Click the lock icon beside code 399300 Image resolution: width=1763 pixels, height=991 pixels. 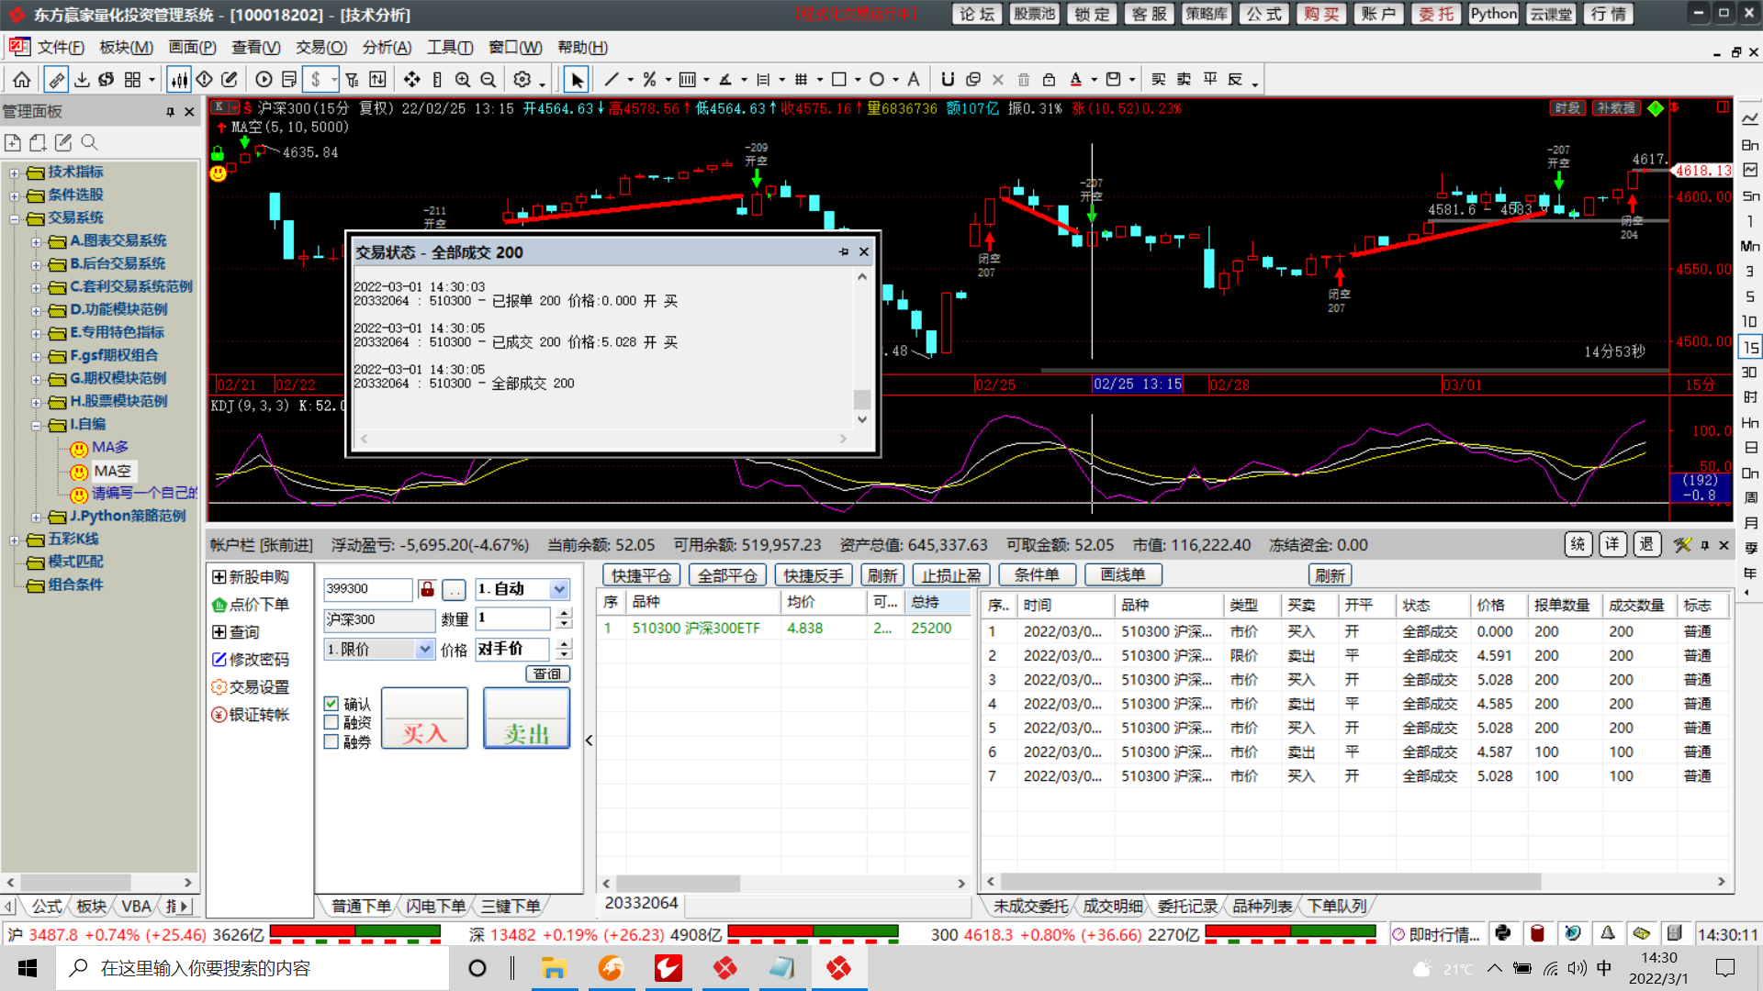click(427, 589)
